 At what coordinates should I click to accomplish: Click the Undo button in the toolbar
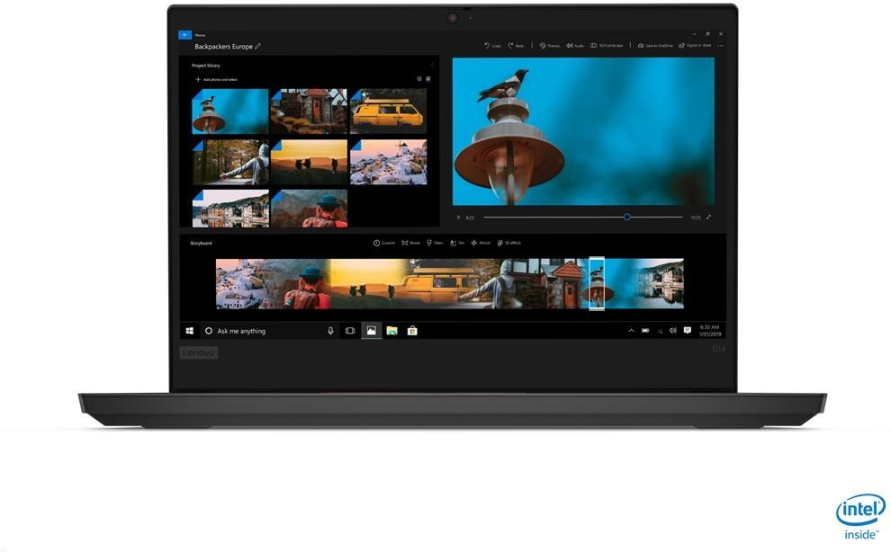[x=491, y=45]
